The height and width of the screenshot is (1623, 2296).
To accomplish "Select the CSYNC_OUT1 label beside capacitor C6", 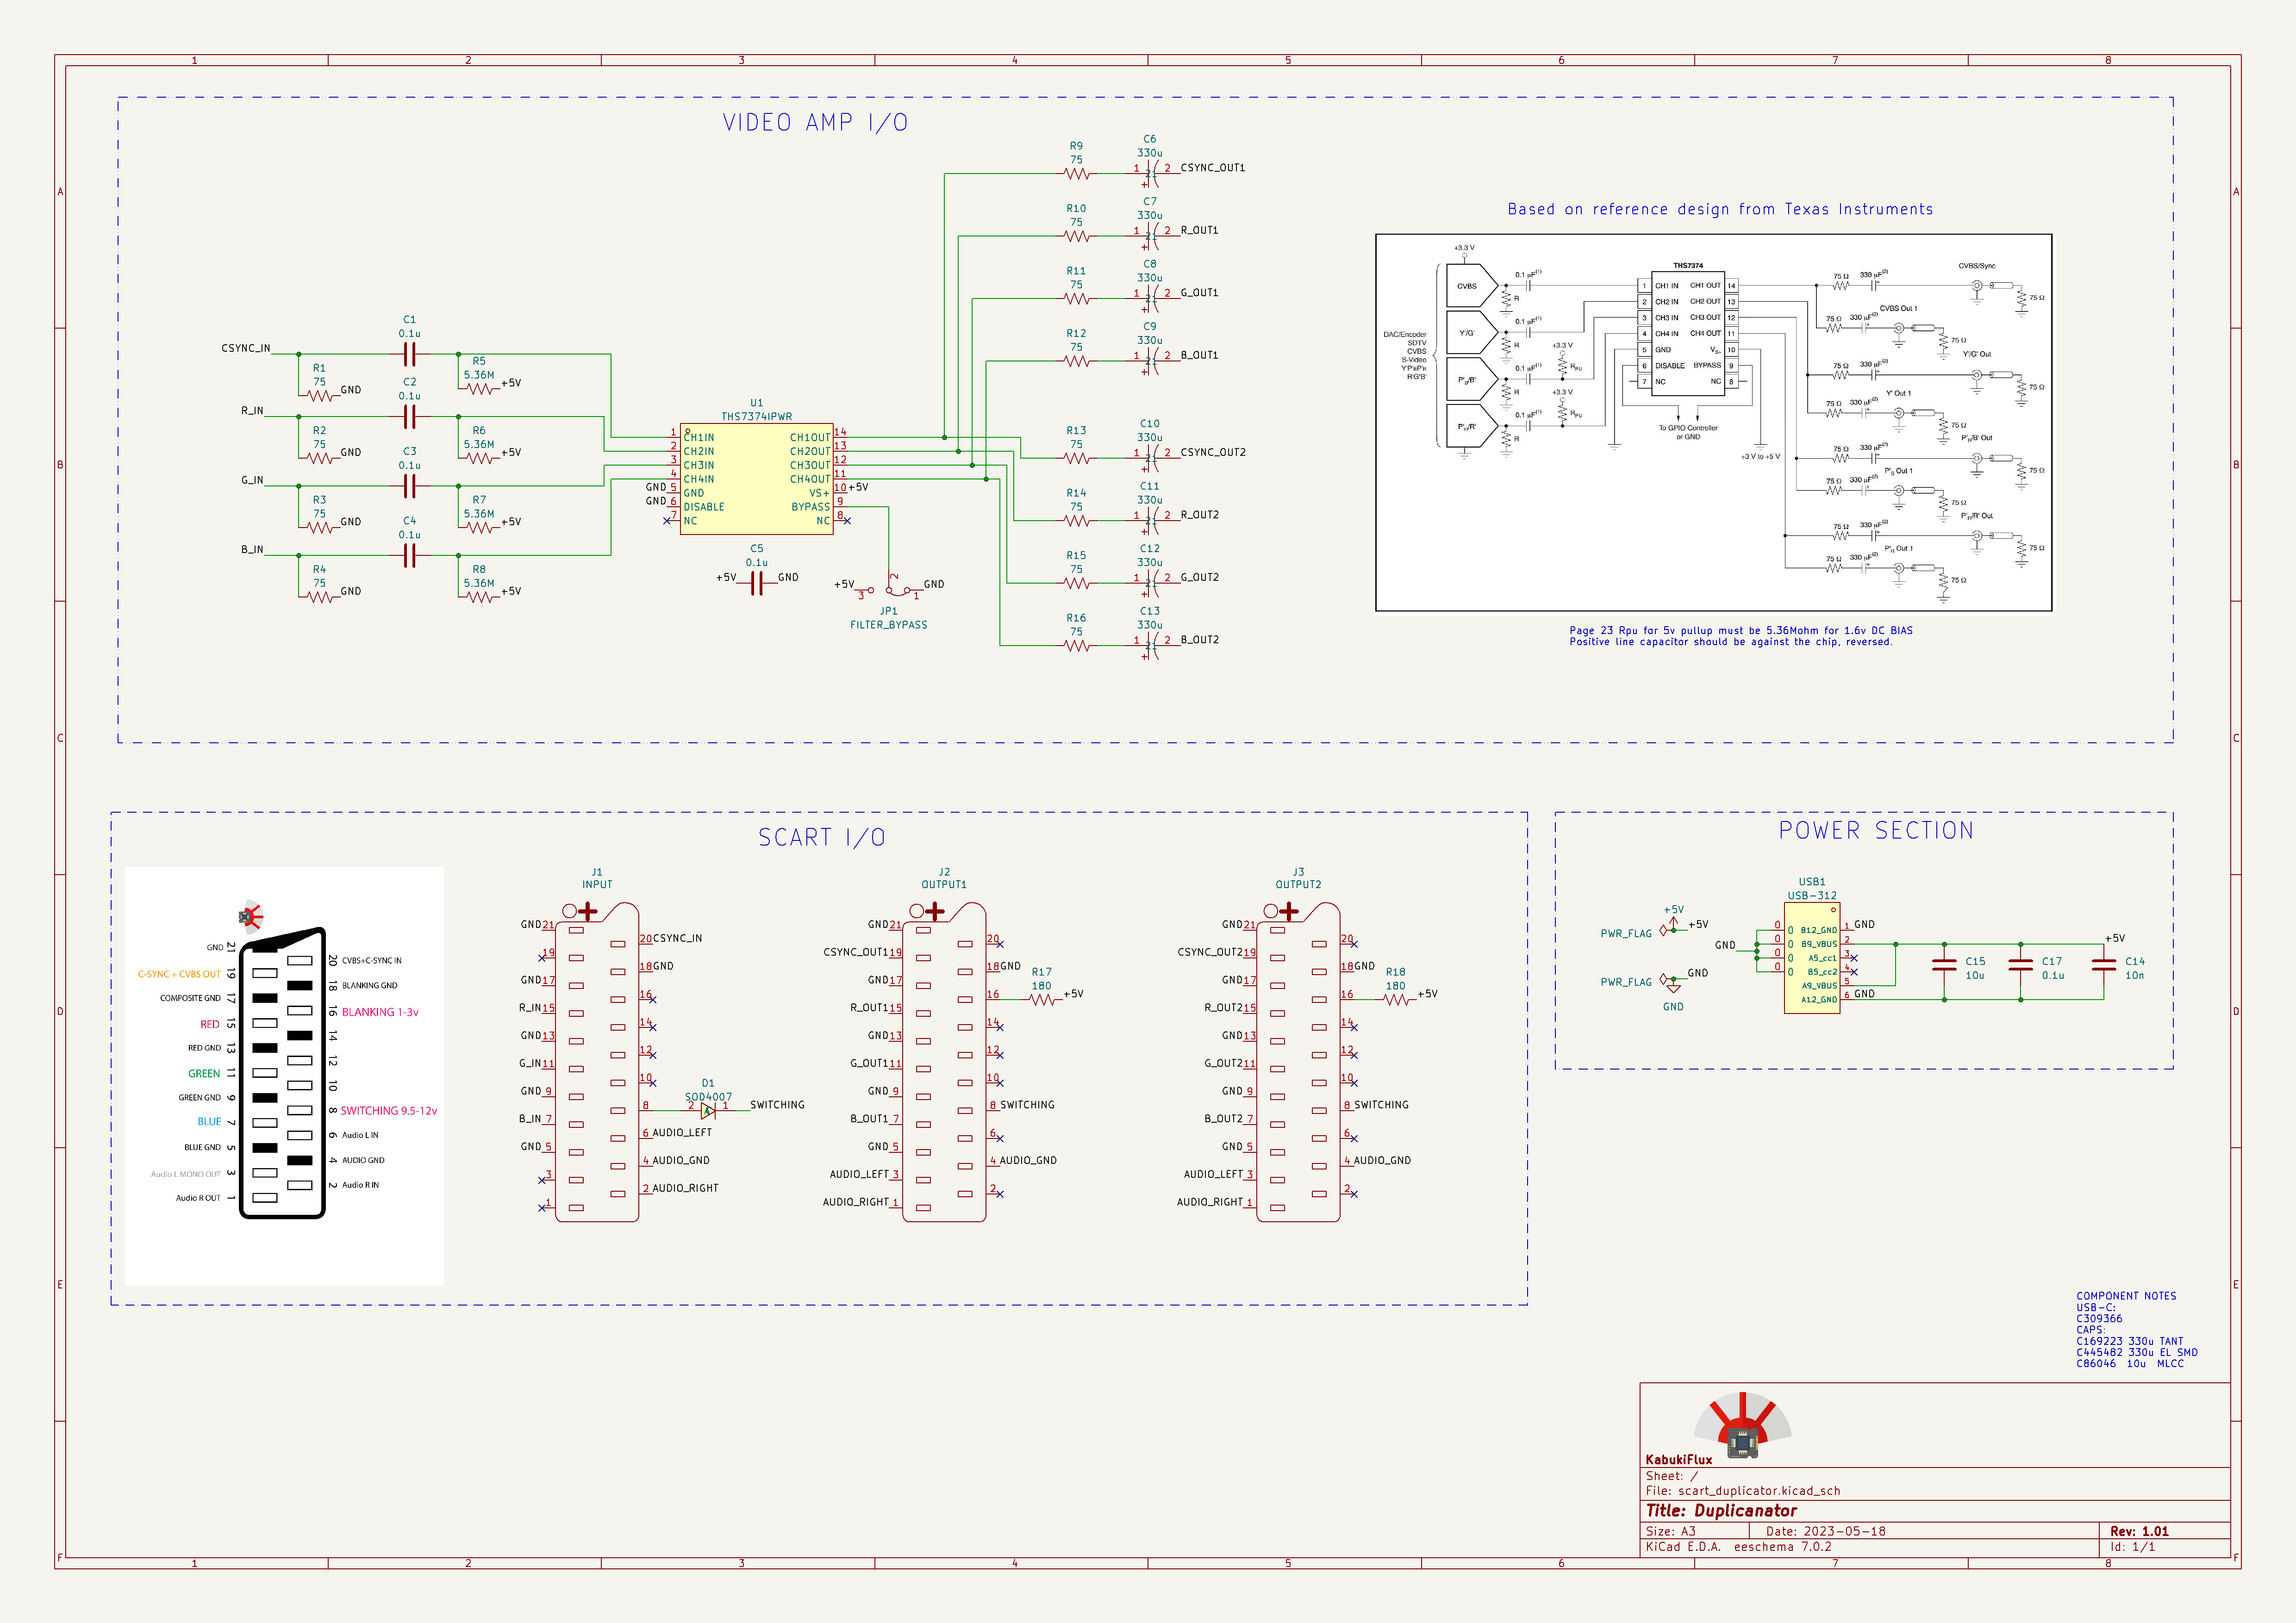I will point(1212,168).
